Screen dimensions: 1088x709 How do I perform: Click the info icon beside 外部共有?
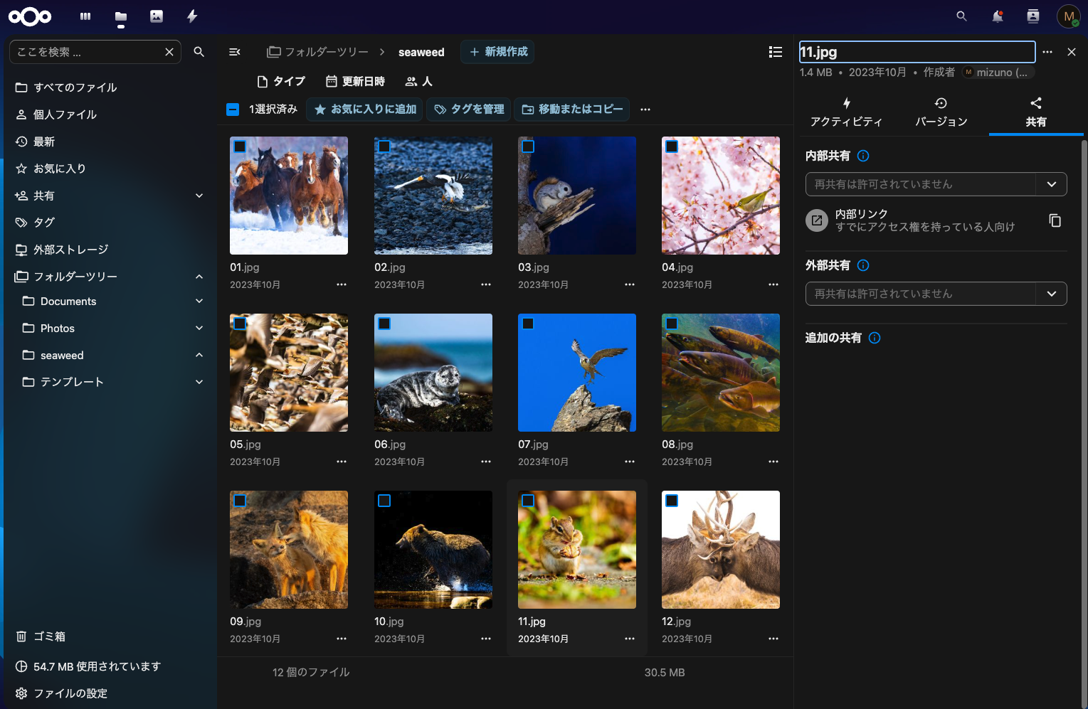click(863, 265)
